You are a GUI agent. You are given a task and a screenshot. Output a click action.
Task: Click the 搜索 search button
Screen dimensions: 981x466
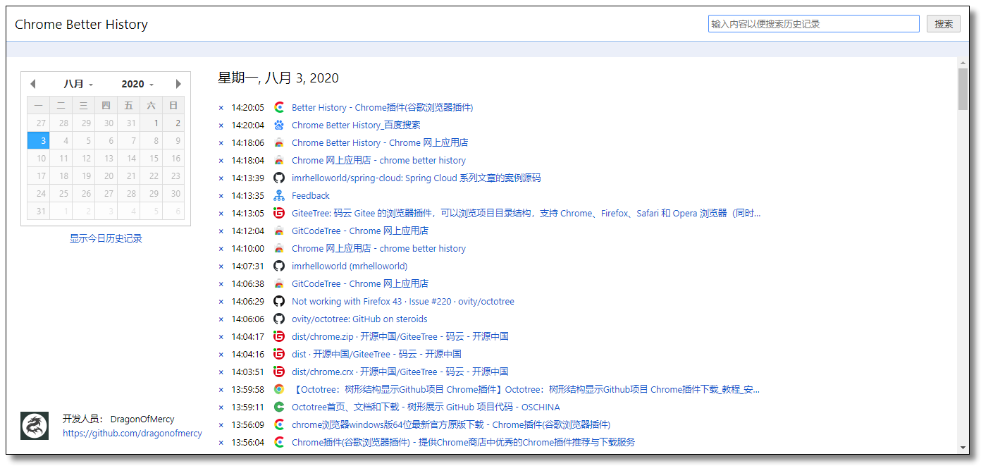[944, 24]
